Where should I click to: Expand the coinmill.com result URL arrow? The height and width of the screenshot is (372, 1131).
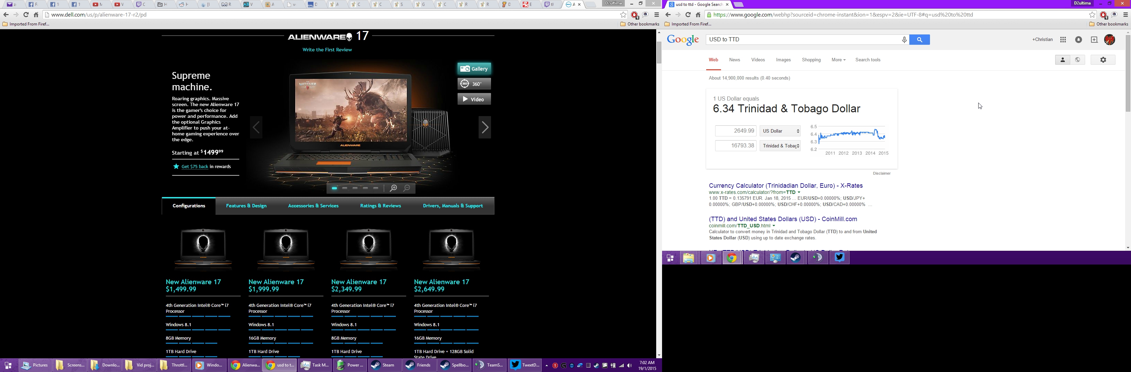pyautogui.click(x=774, y=226)
